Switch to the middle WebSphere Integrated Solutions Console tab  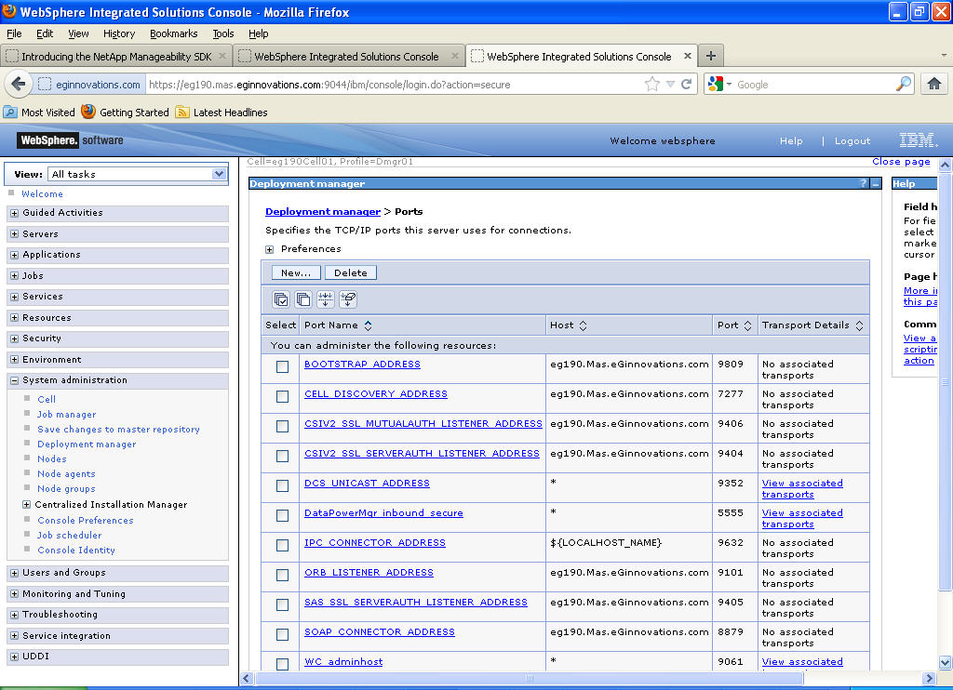348,57
